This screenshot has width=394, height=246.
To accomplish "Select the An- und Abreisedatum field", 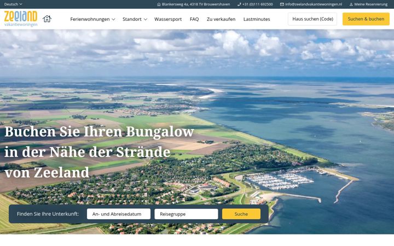I will click(119, 214).
